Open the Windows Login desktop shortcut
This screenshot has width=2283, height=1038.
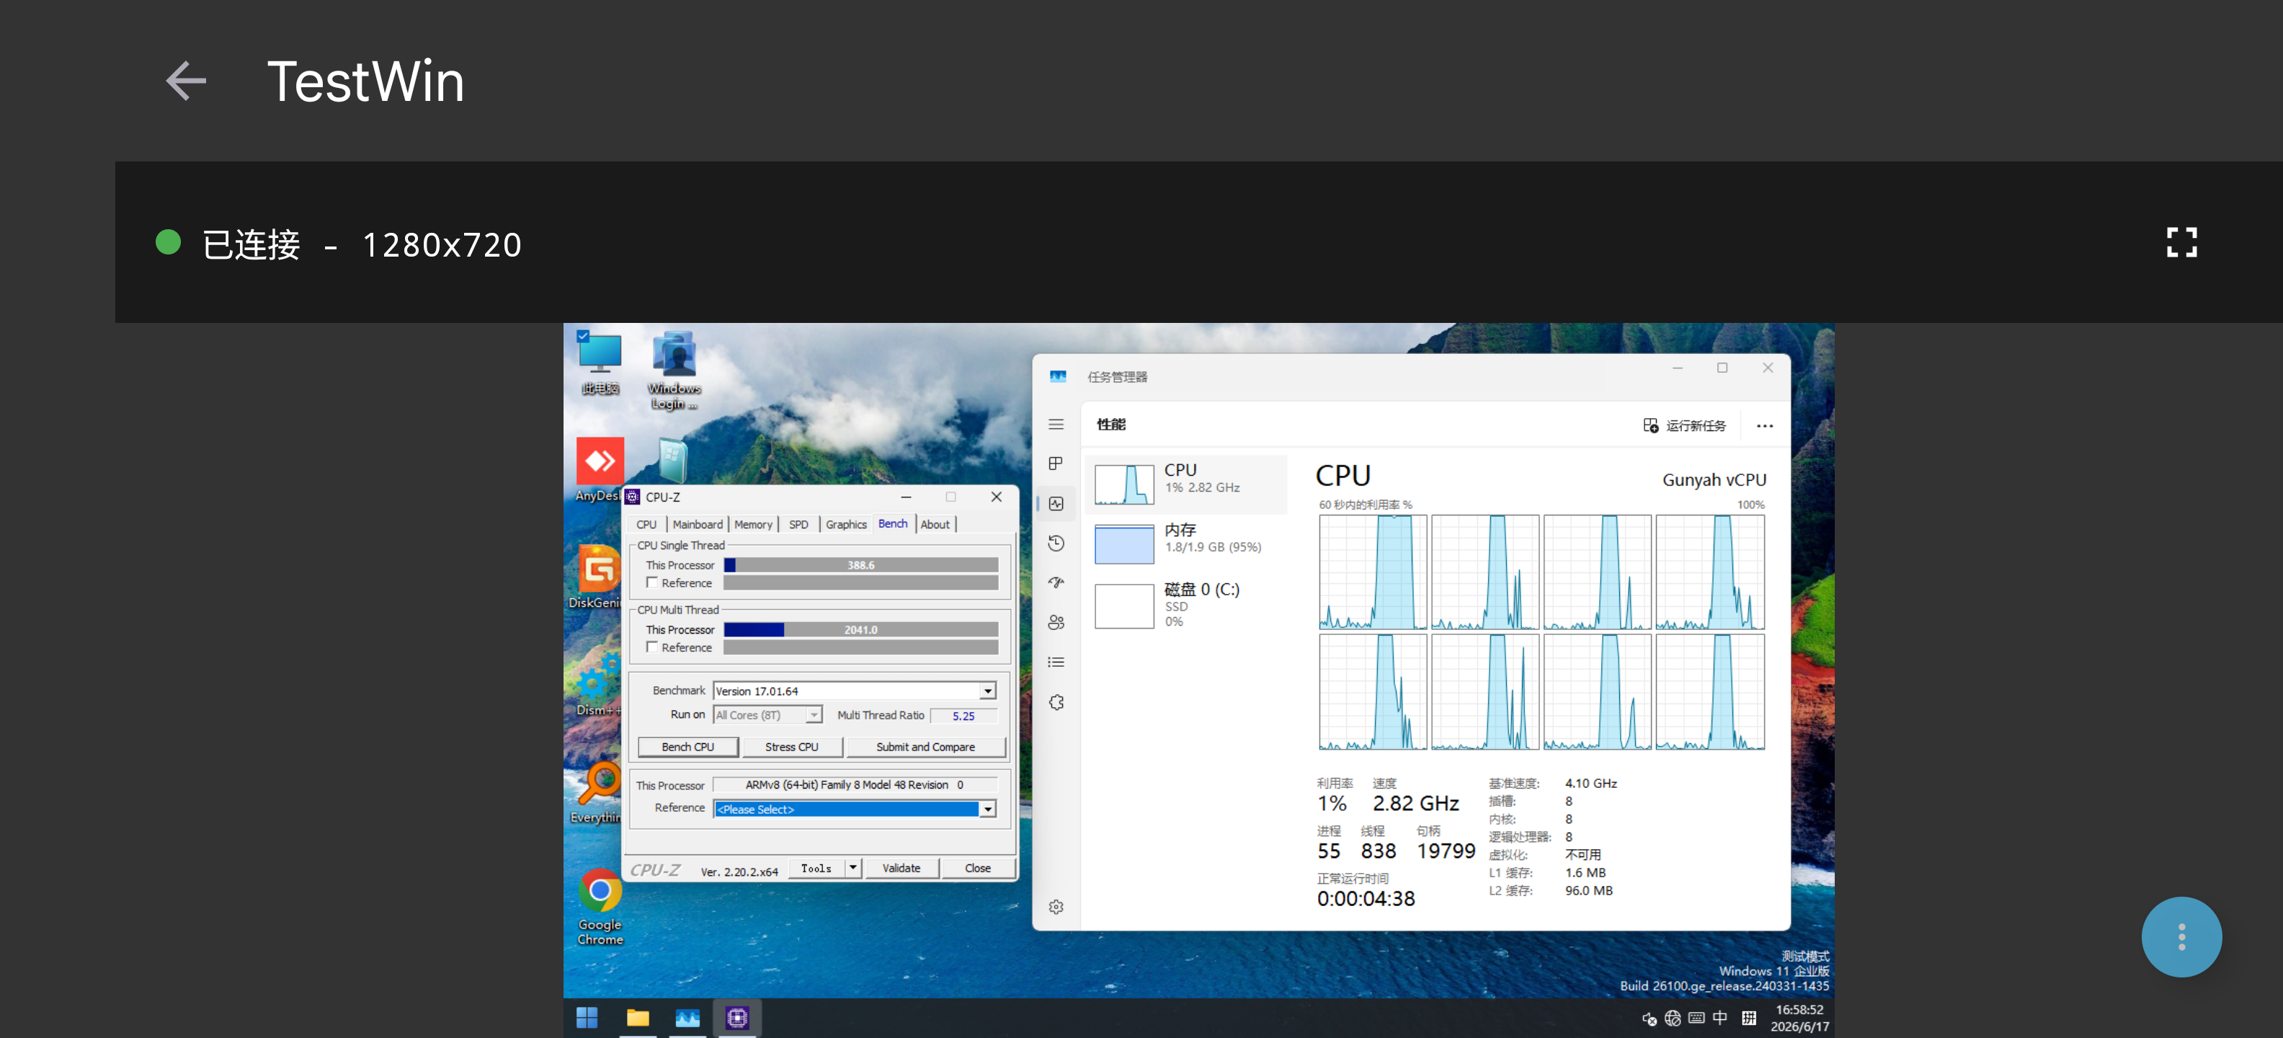point(675,371)
